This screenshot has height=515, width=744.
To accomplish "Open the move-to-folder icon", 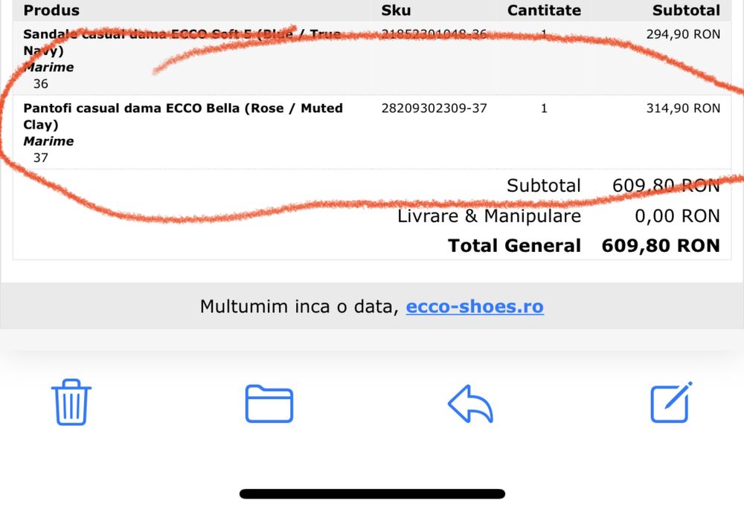I will 269,404.
